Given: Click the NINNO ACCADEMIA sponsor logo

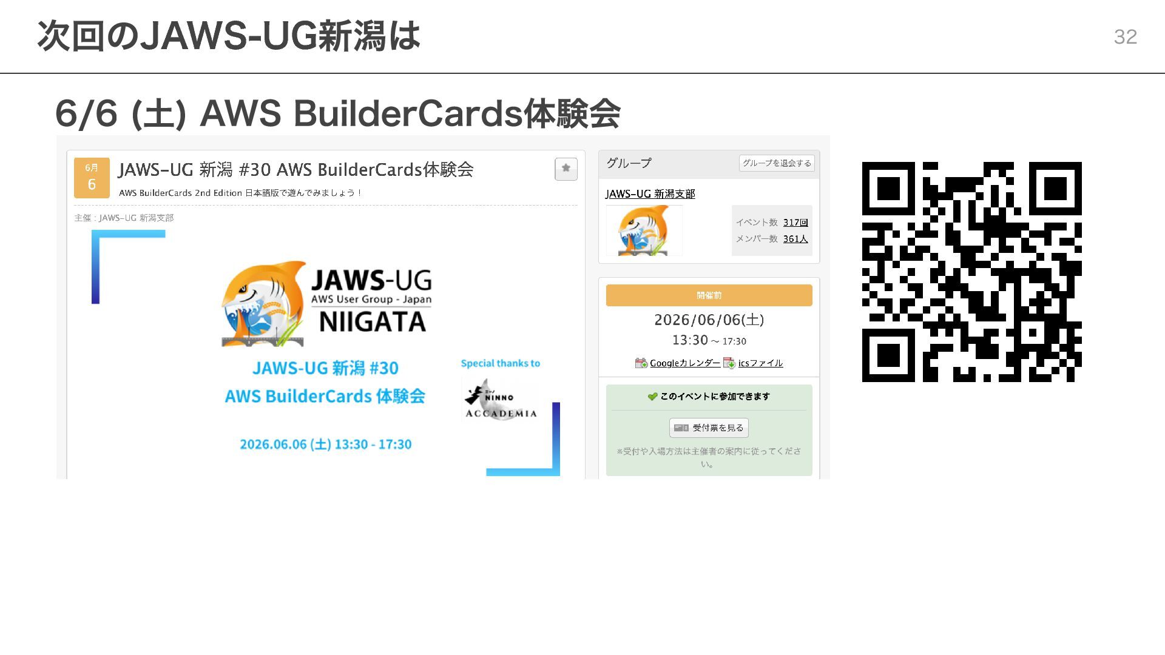Looking at the screenshot, I should 501,399.
